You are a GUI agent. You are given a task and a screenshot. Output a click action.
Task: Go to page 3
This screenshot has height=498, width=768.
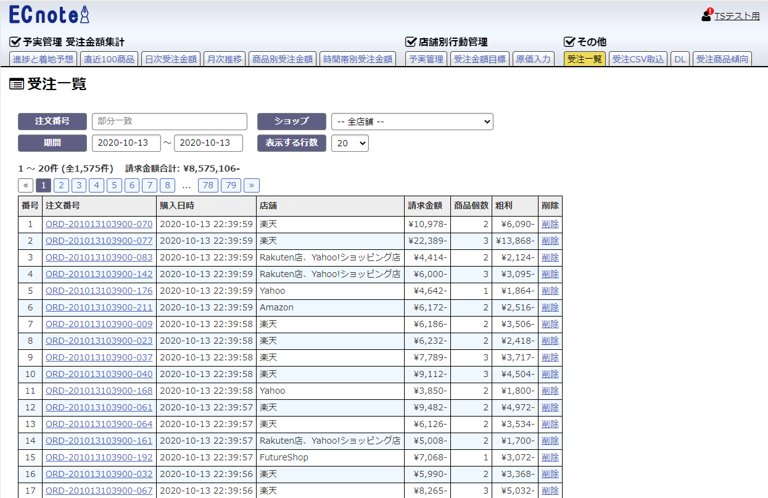tap(79, 185)
